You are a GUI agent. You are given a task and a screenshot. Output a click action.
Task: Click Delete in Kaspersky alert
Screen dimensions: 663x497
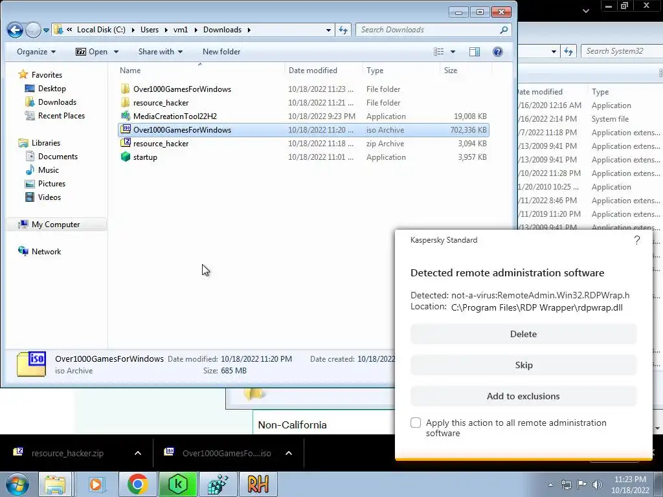(x=523, y=334)
